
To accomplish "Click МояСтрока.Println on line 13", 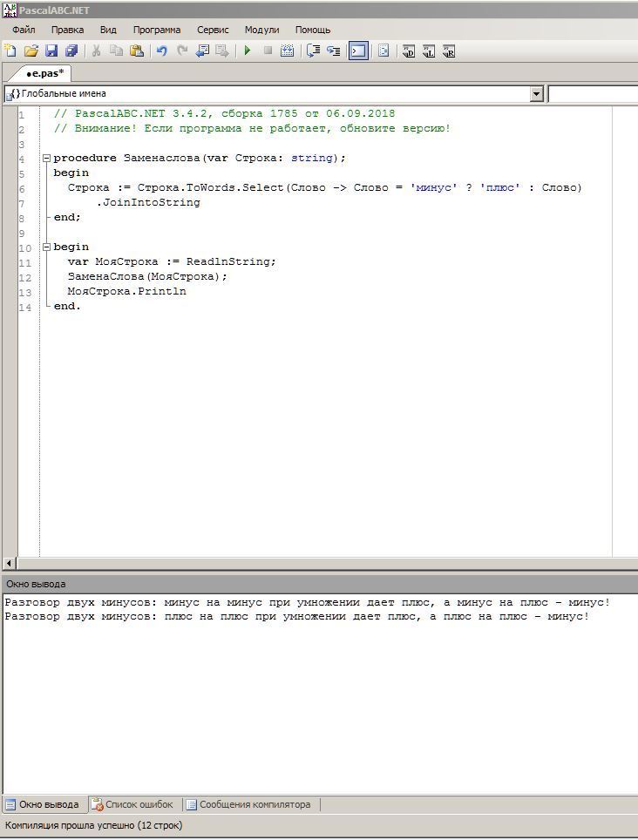I will [127, 291].
